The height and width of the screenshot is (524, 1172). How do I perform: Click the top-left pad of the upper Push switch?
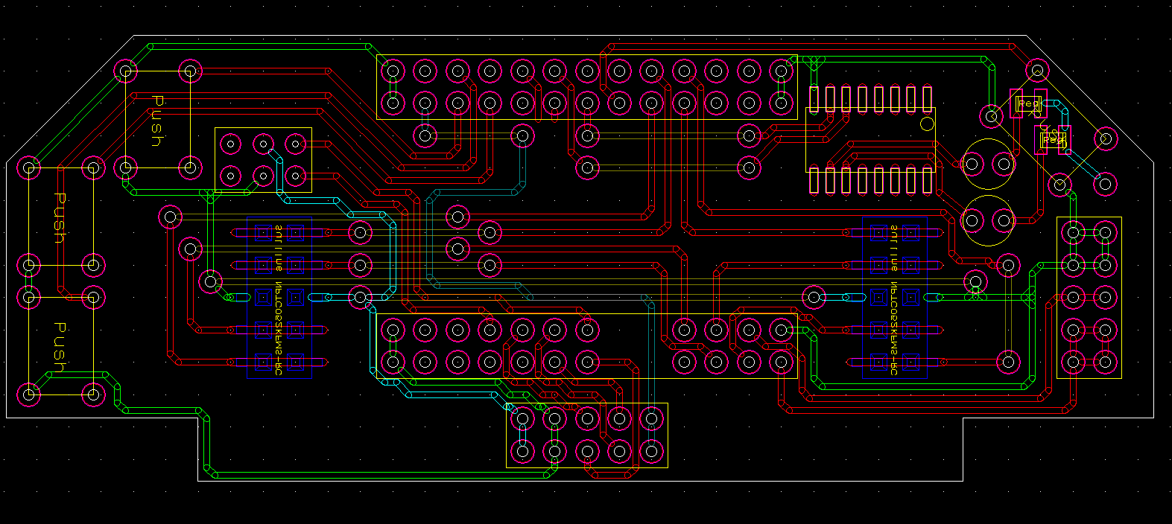[x=126, y=71]
